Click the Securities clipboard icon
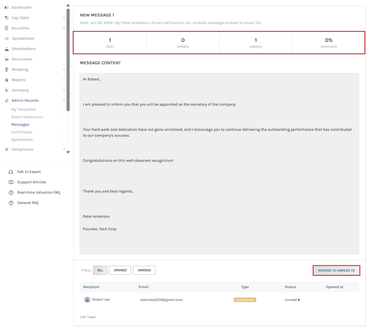 [x=6, y=28]
